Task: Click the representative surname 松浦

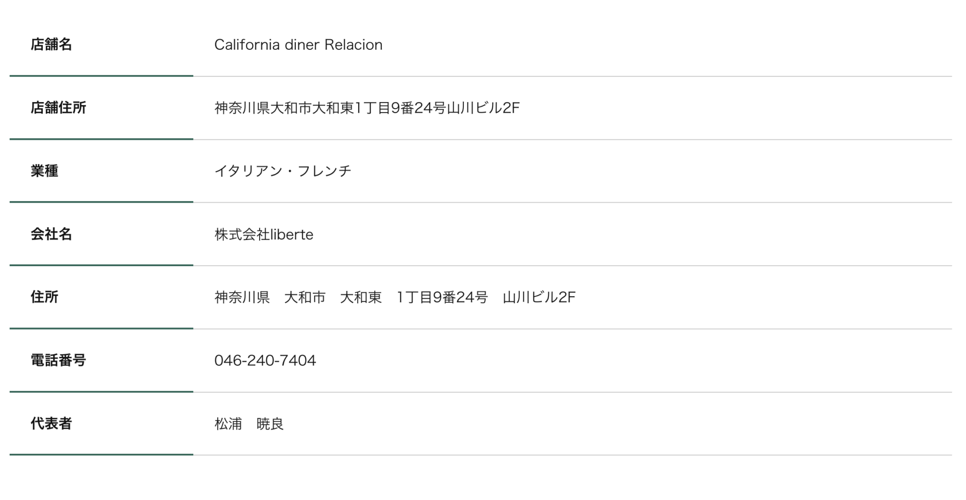Action: pyautogui.click(x=228, y=424)
